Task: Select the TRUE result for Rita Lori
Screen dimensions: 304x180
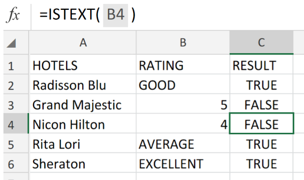Action: coord(261,143)
